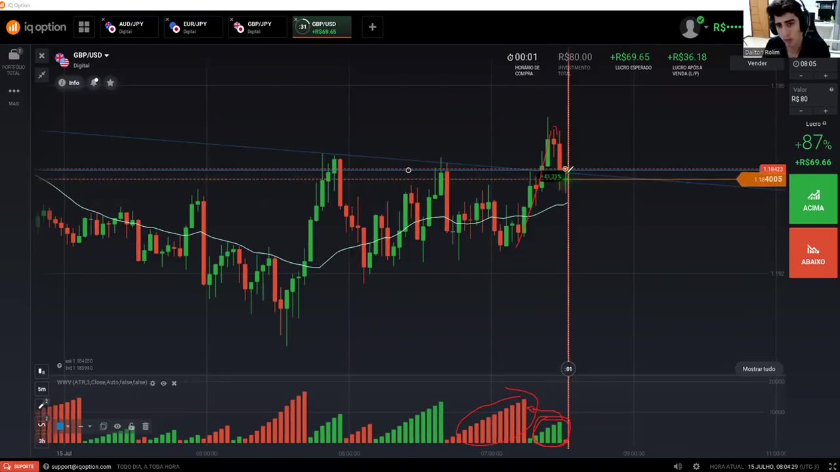
Task: Open the user profile avatar
Action: 690,27
